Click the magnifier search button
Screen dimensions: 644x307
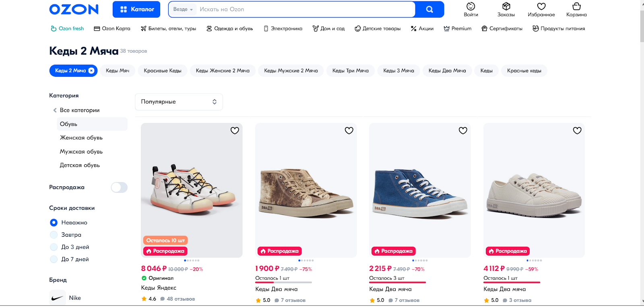coord(429,9)
